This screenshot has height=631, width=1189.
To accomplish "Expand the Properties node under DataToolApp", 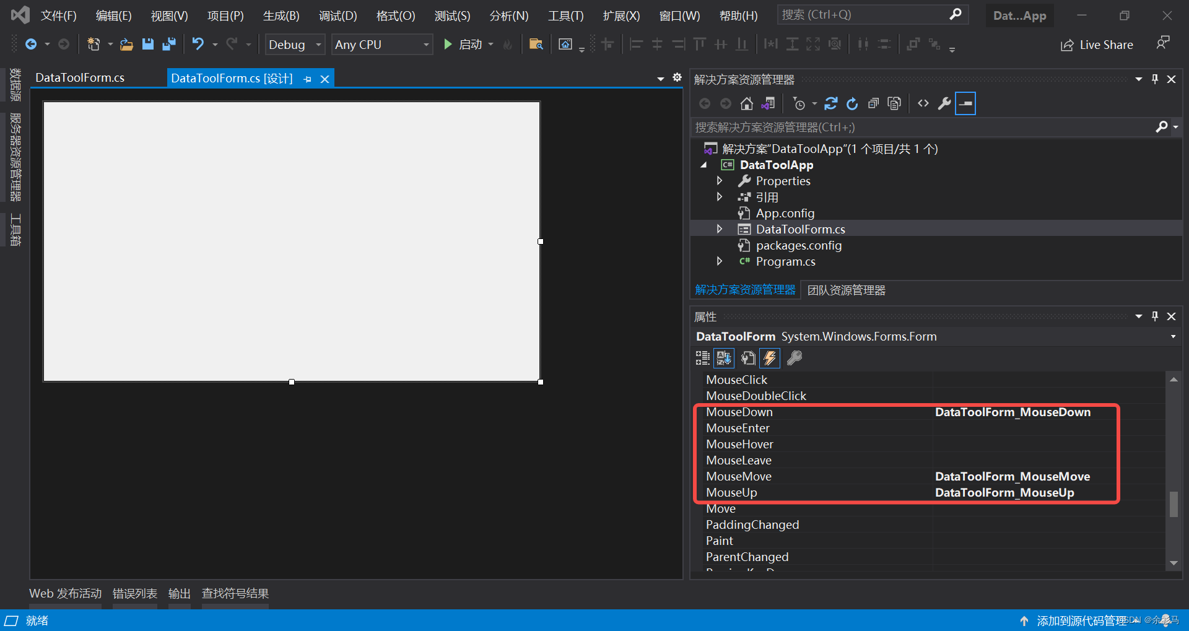I will point(719,180).
